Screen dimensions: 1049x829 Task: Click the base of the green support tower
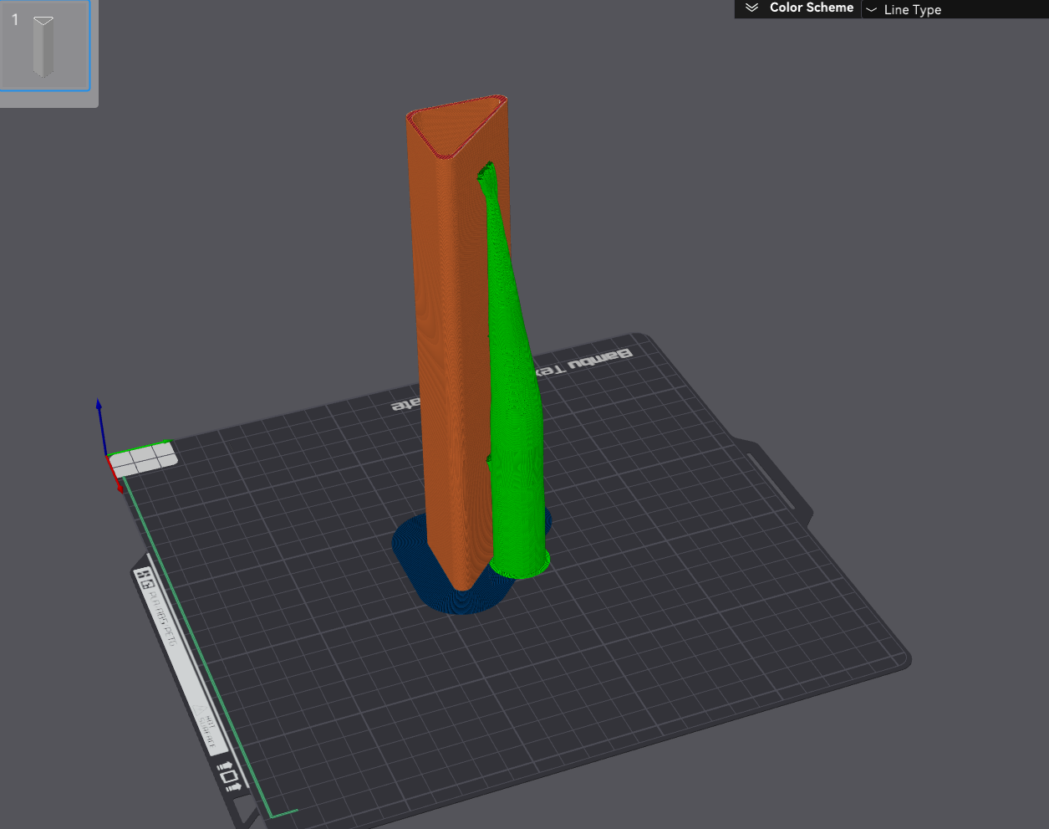coord(520,565)
